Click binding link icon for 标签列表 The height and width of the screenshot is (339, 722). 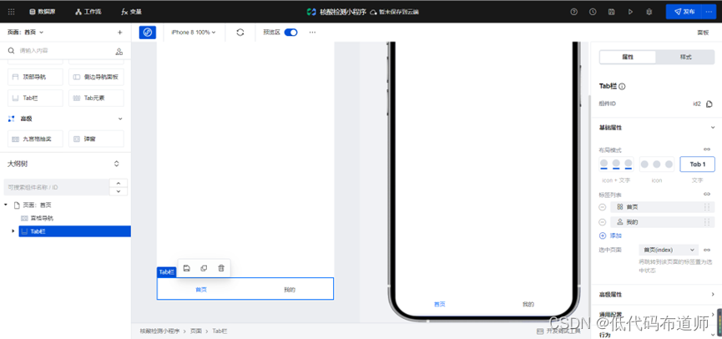707,195
